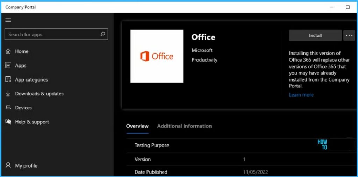Select the Productivity category text

(204, 60)
